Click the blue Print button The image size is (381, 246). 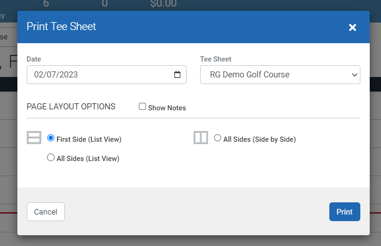344,212
